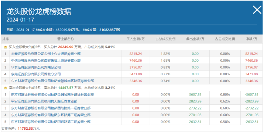Open 中信证券股份有限公司西安朱雀大街证券营业部 link
The height and width of the screenshot is (133, 264).
coord(46,61)
